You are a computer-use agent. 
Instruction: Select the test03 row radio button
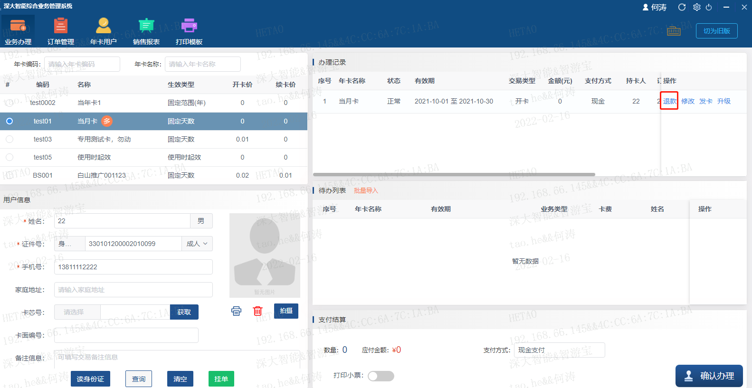10,139
